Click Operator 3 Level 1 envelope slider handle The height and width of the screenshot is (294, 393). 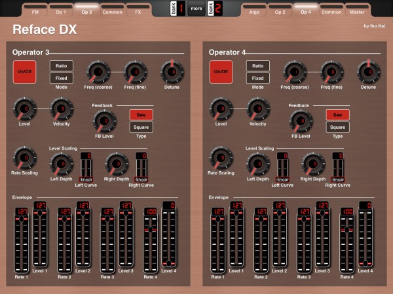pos(40,213)
